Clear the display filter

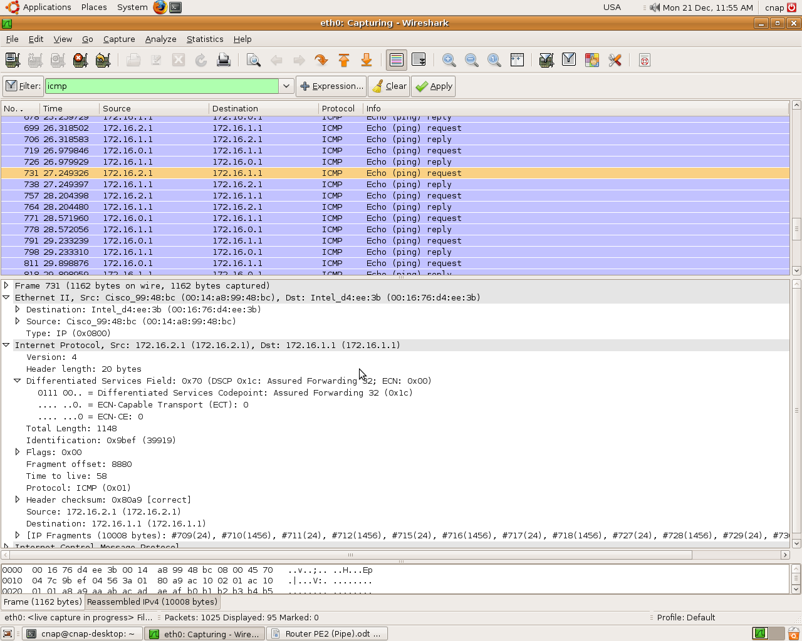pos(389,86)
